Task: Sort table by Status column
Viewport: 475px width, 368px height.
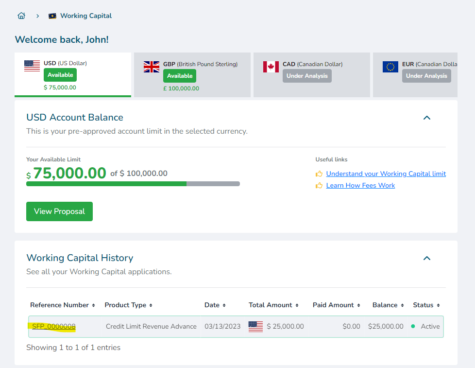Action: 426,305
